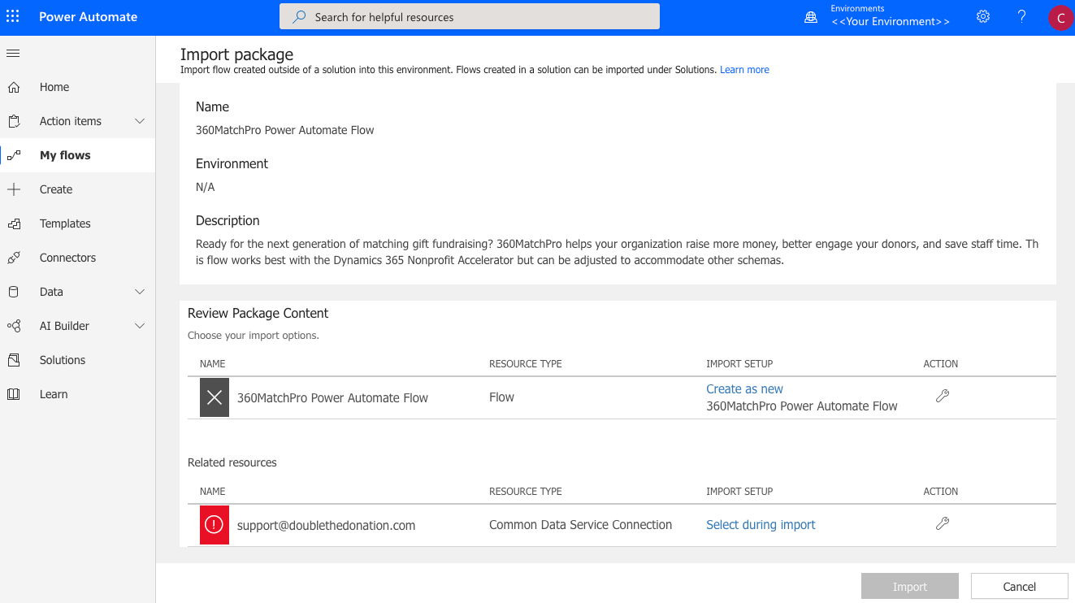Image resolution: width=1075 pixels, height=603 pixels.
Task: Click the Flow resource type cell
Action: pos(501,397)
